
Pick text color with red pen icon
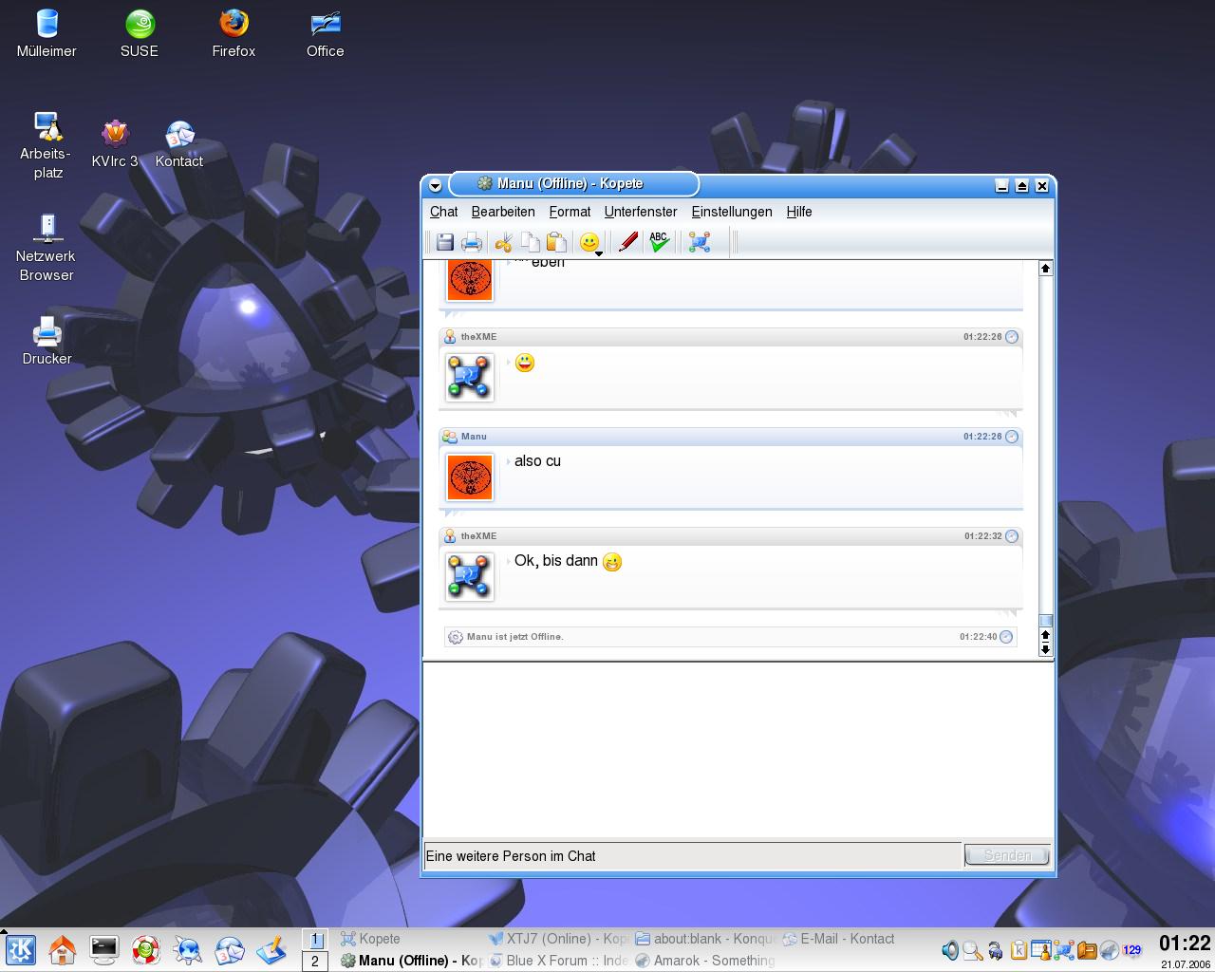(x=627, y=243)
